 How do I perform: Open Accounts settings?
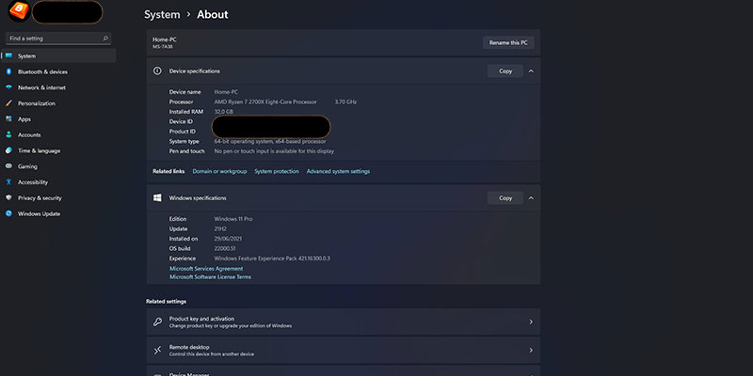(58, 135)
